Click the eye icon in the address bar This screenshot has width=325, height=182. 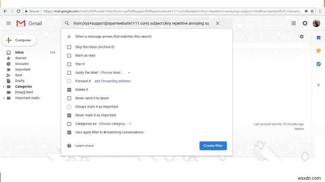(x=306, y=11)
